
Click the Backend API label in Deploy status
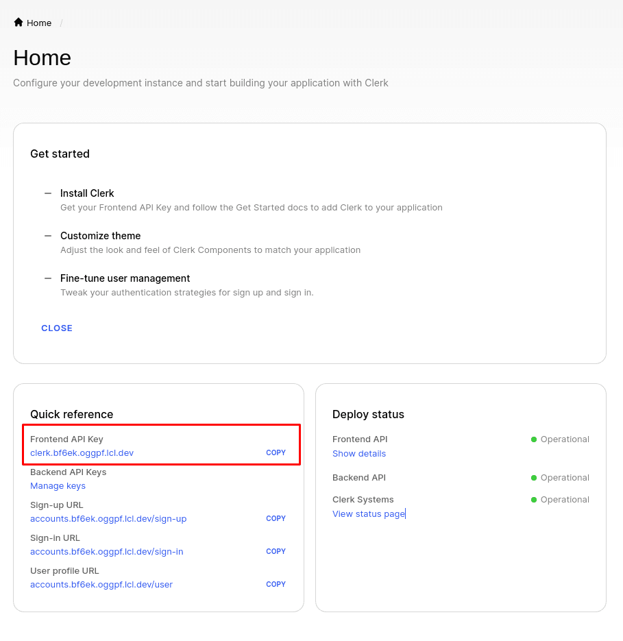pos(359,477)
